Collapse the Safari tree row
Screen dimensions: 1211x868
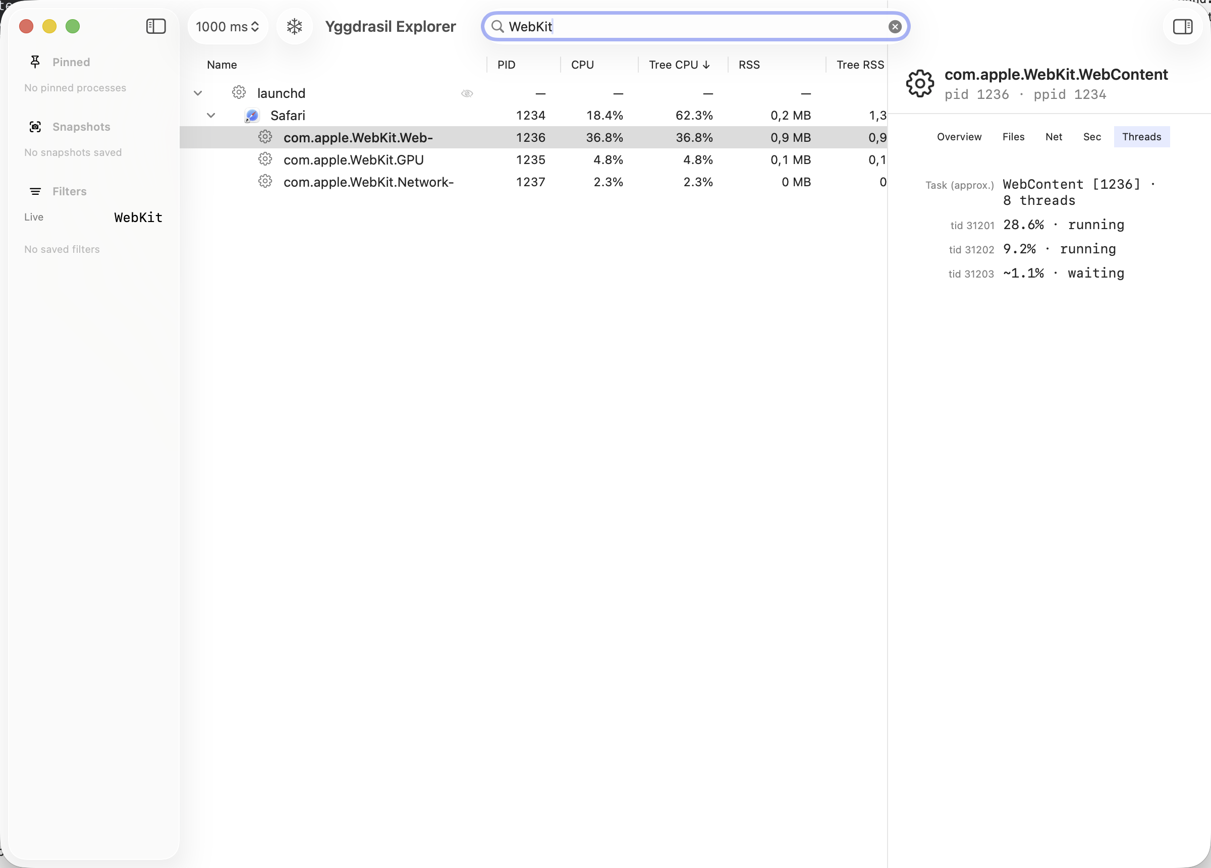tap(211, 116)
